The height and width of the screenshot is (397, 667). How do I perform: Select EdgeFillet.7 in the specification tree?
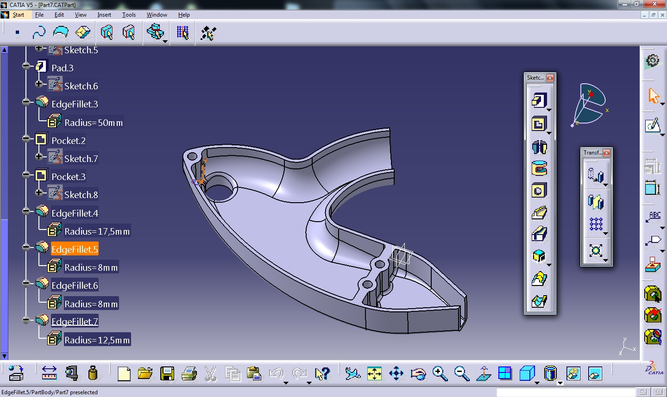point(75,322)
